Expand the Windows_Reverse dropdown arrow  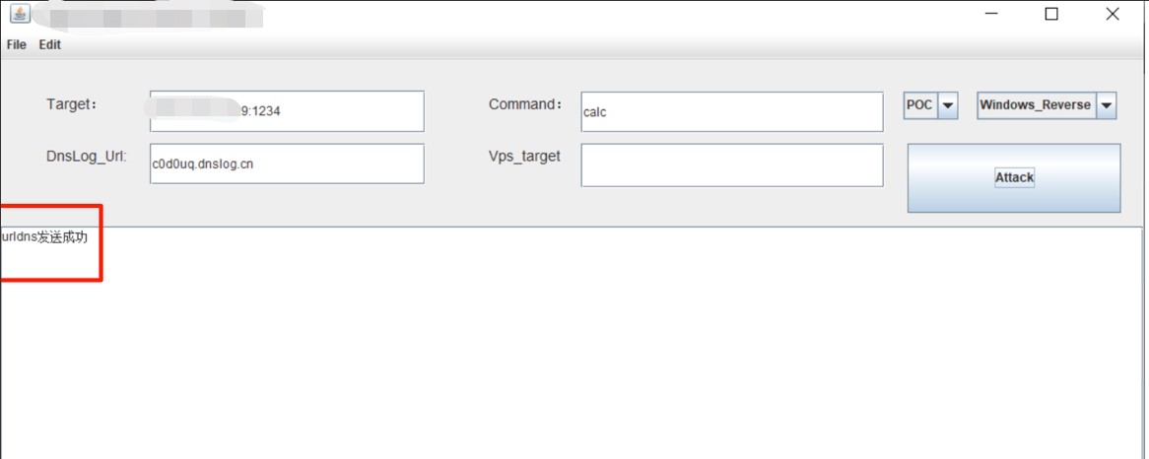tap(1107, 105)
